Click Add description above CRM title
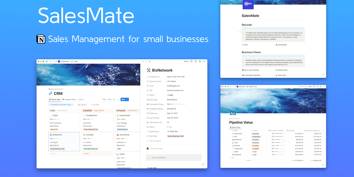 click(x=56, y=89)
